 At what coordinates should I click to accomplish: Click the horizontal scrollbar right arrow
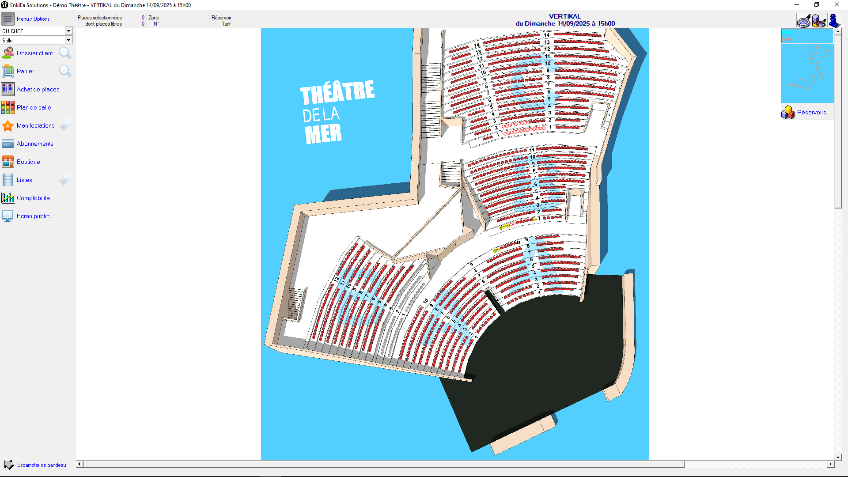point(830,464)
